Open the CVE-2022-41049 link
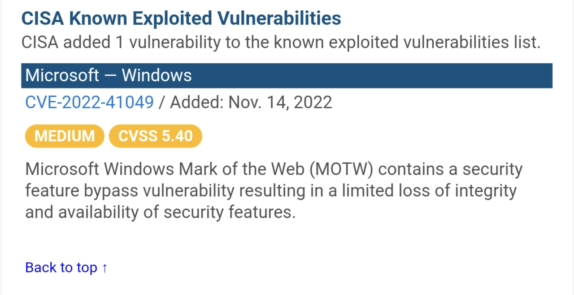The image size is (574, 295). (x=89, y=103)
